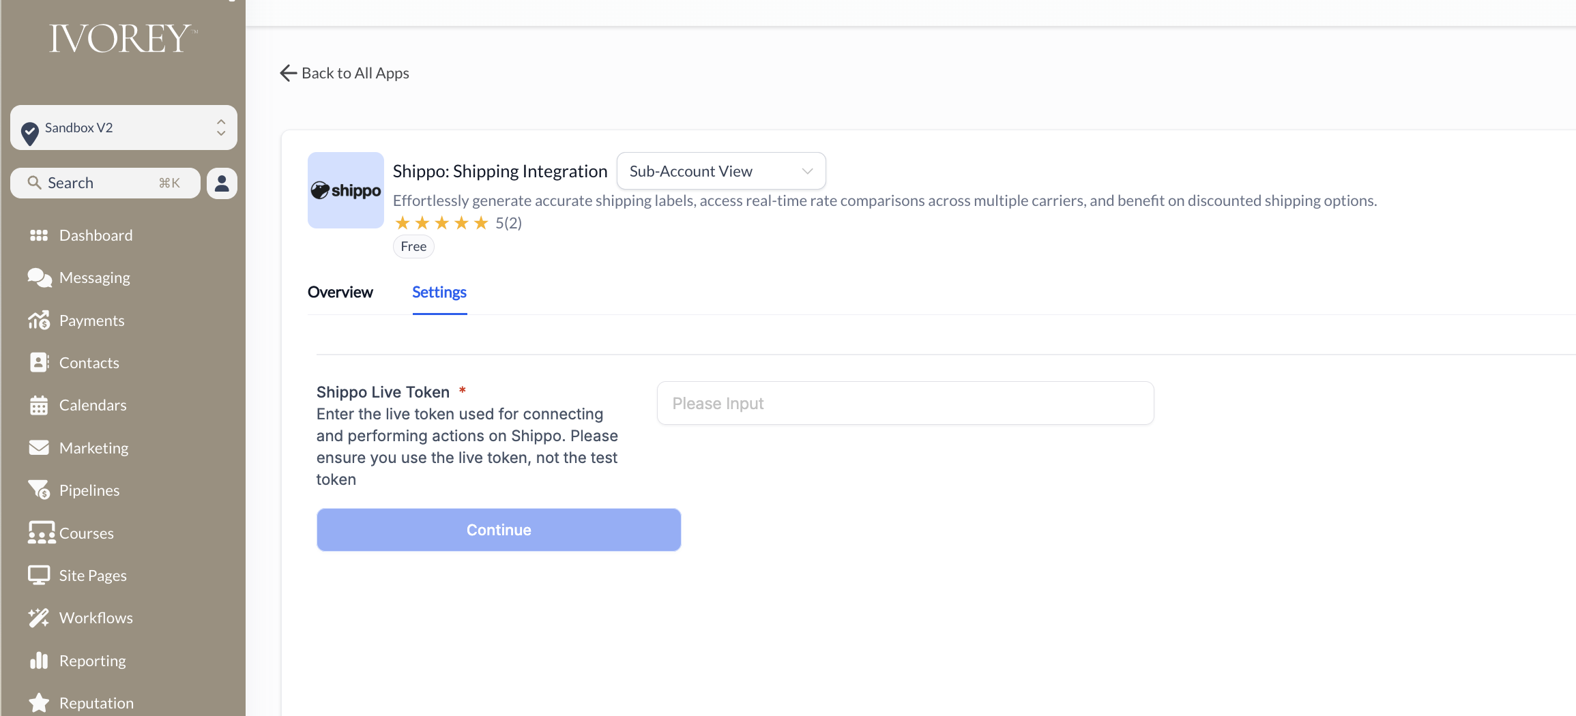Screen dimensions: 1576x716
Task: Click the Calendars icon in sidebar
Action: click(39, 405)
